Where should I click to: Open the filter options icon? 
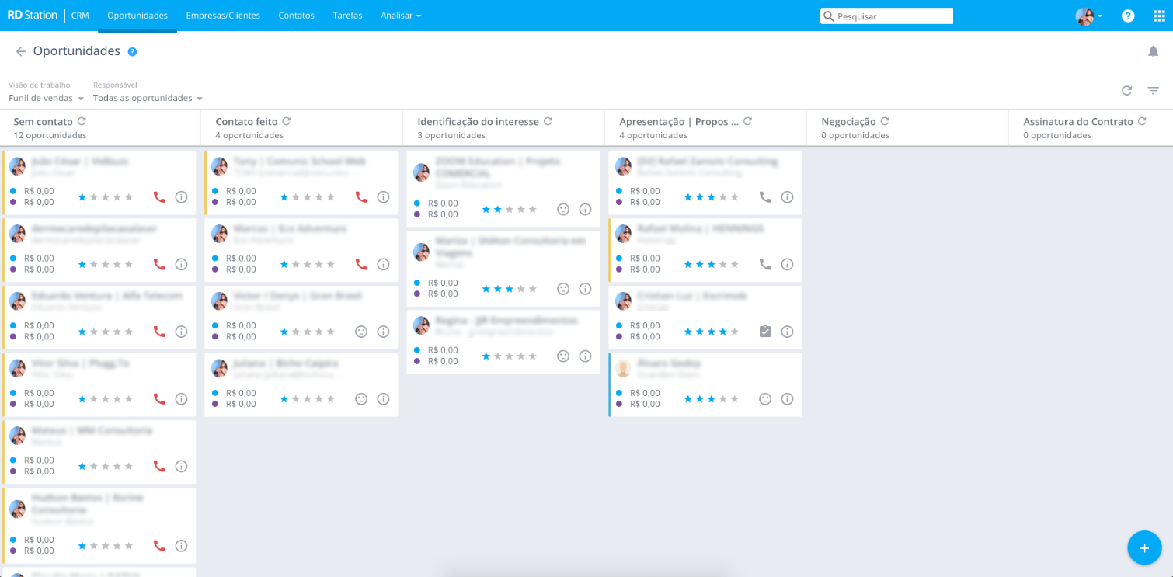1153,91
